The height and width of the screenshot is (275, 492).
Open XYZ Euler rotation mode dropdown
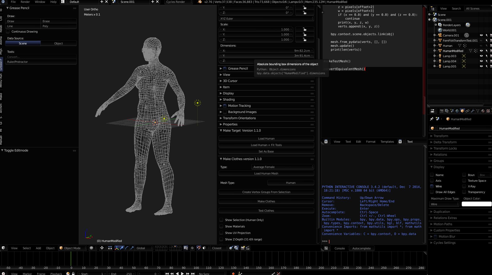point(266,19)
